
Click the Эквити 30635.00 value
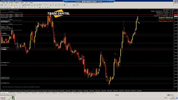pos(166,18)
